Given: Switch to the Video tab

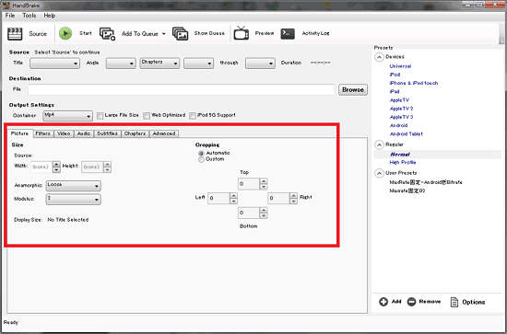Looking at the screenshot, I should pyautogui.click(x=64, y=133).
